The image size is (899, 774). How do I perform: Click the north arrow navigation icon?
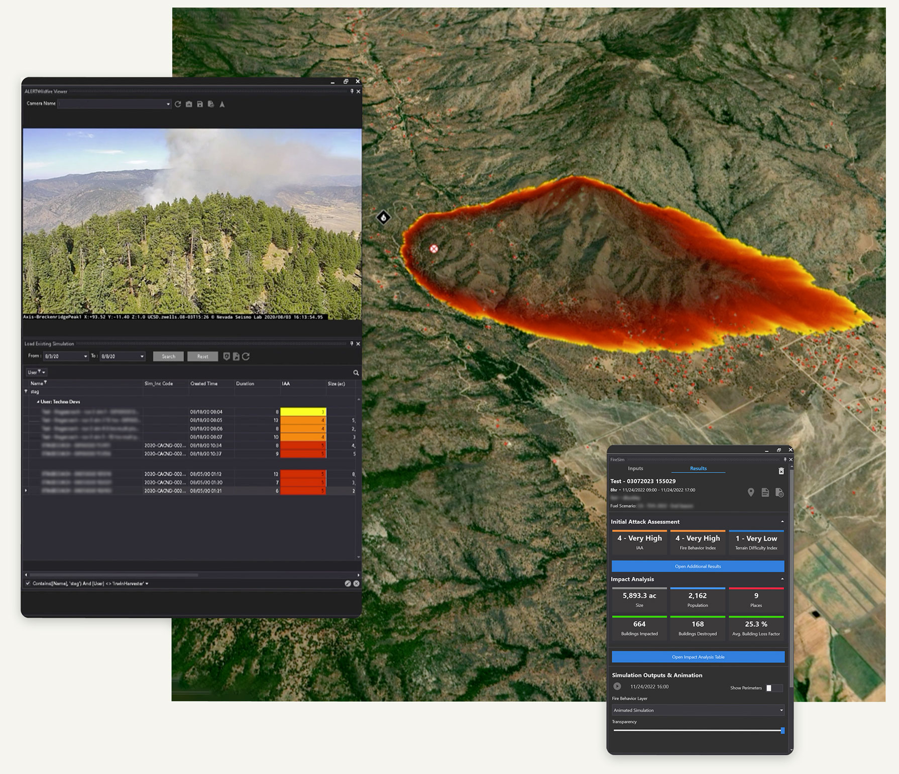click(222, 104)
